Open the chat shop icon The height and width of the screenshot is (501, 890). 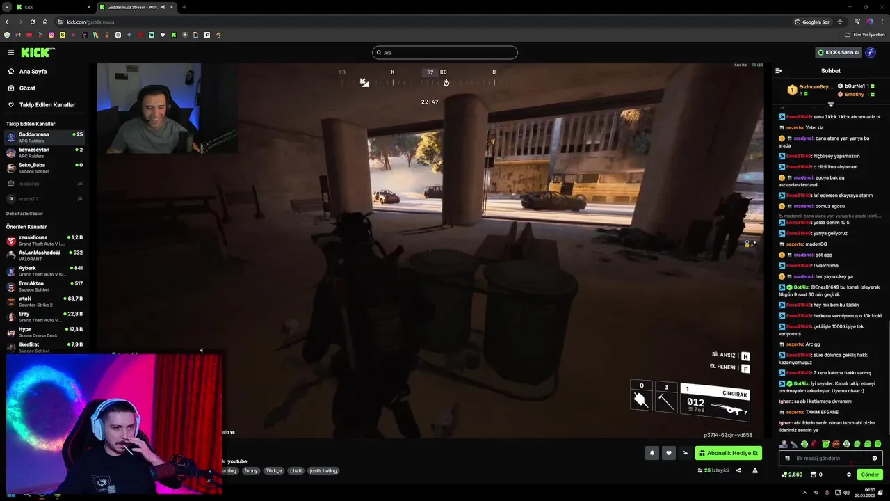[813, 475]
